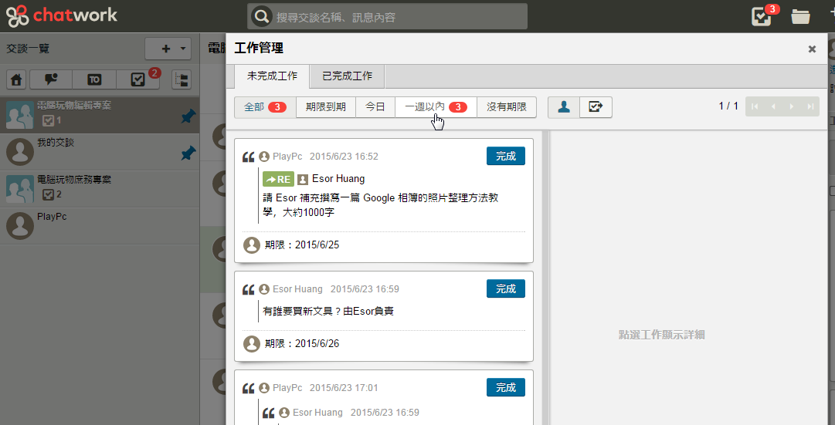The width and height of the screenshot is (835, 425).
Task: Click the task list scrollbar
Action: [x=546, y=277]
